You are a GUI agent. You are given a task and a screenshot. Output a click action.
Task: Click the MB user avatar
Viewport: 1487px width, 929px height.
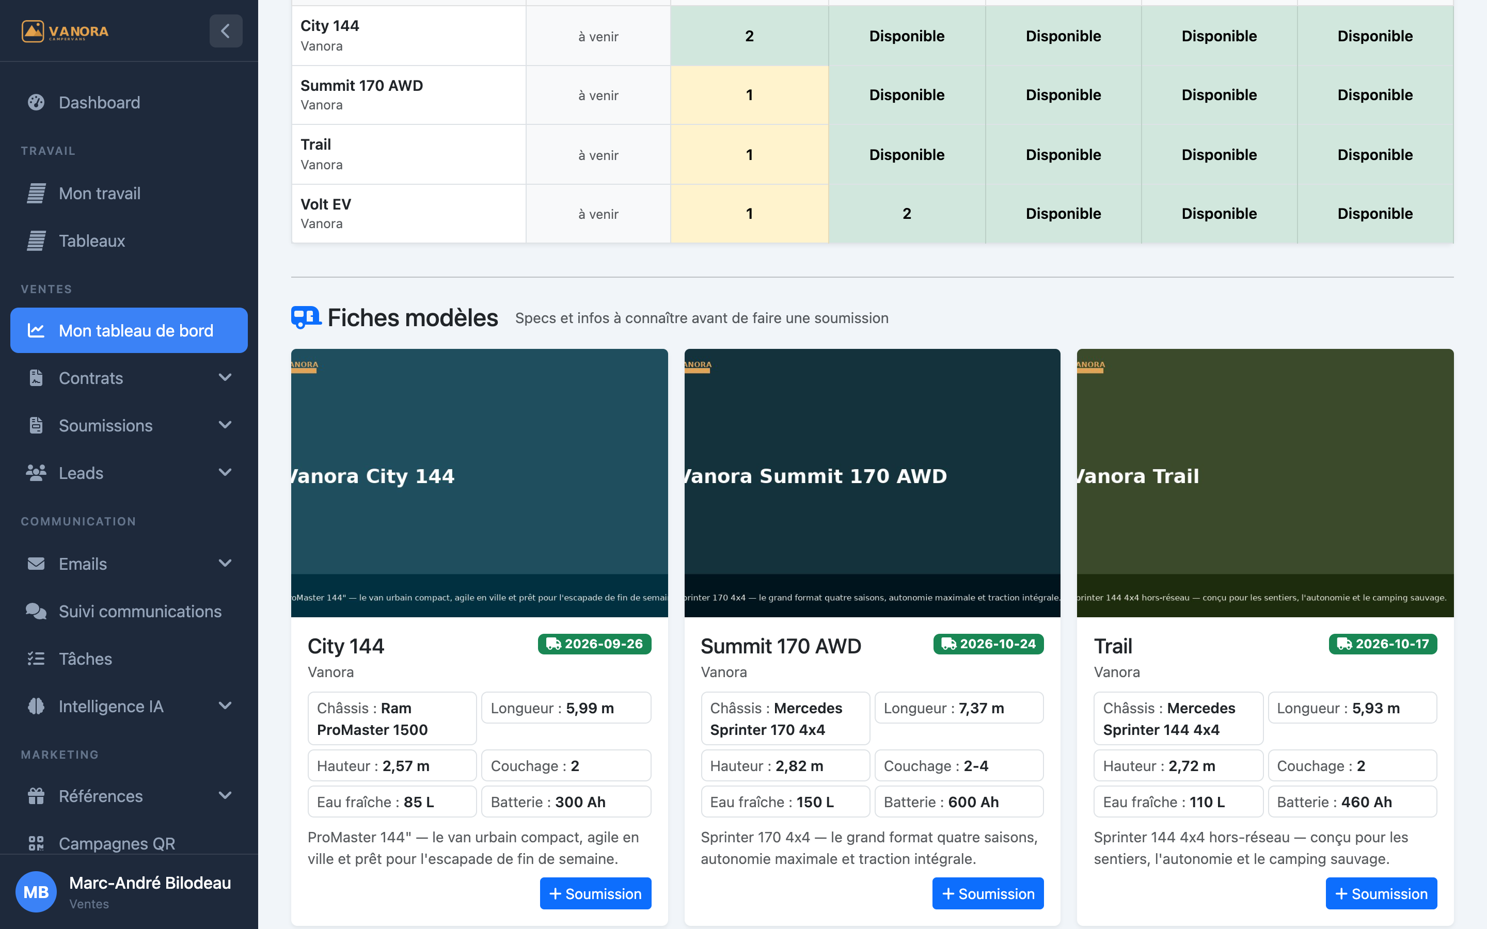click(36, 891)
